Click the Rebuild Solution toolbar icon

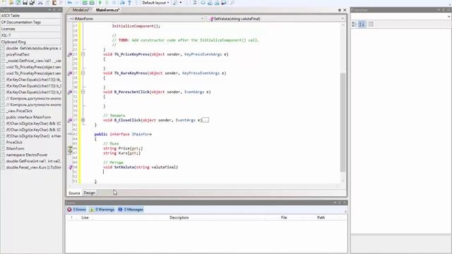pyautogui.click(x=92, y=3)
